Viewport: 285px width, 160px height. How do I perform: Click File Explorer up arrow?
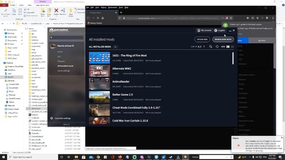(x=14, y=24)
